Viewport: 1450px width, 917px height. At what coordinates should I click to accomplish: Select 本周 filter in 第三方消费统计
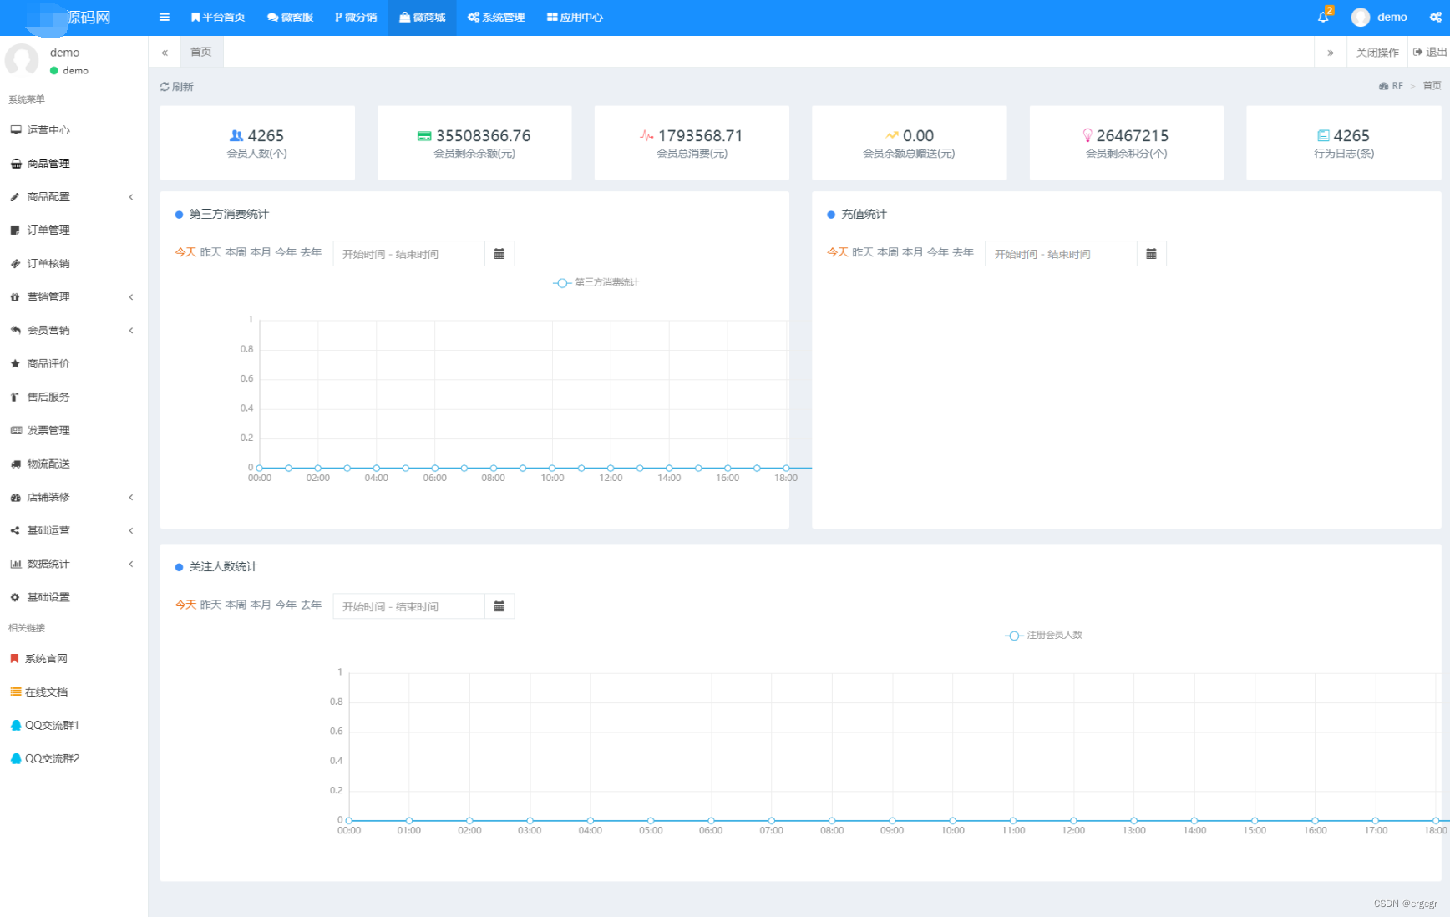236,252
